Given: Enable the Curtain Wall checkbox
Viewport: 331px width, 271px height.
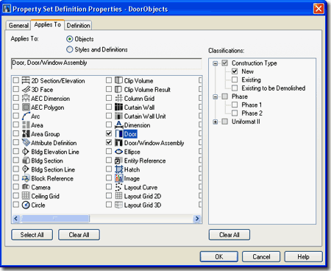Looking at the screenshot, I should tap(109, 107).
